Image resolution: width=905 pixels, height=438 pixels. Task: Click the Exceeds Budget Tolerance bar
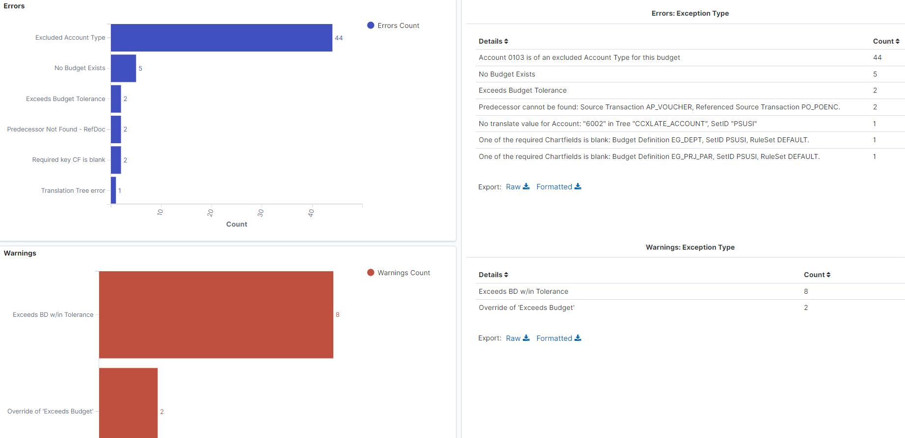(x=116, y=99)
